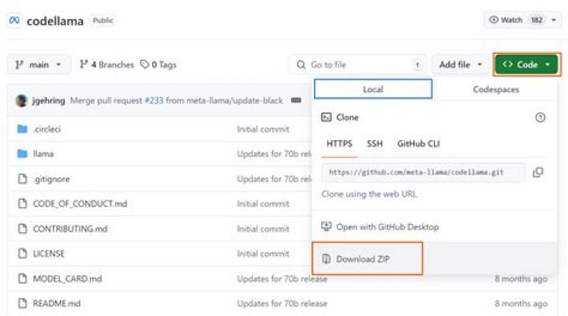This screenshot has height=316, width=568.
Task: Click the .gitignore file icon
Action: (x=22, y=179)
